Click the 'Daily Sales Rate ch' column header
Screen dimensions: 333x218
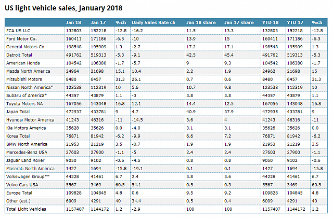point(151,22)
